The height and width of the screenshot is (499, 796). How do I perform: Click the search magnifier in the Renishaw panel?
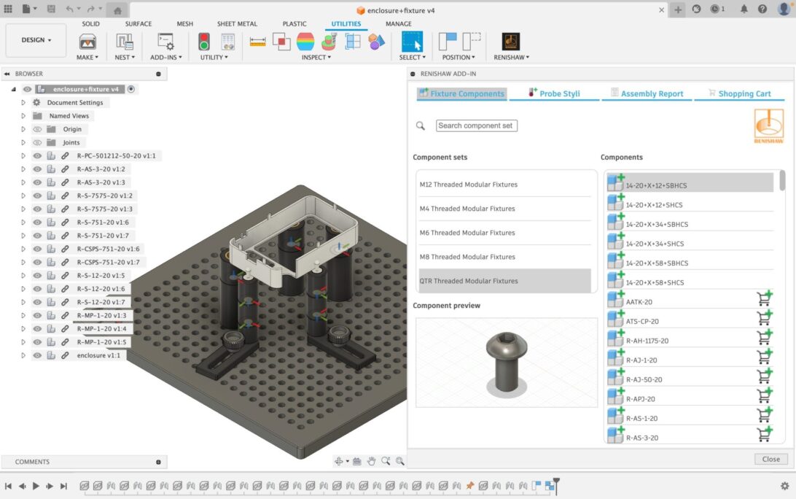coord(421,125)
